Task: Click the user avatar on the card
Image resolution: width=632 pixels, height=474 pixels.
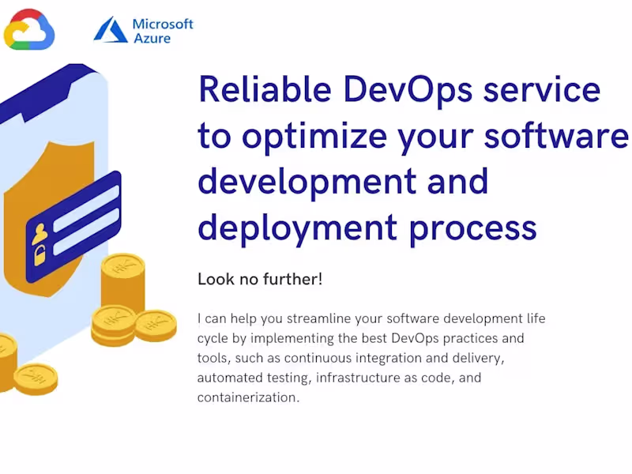Action: point(39,234)
